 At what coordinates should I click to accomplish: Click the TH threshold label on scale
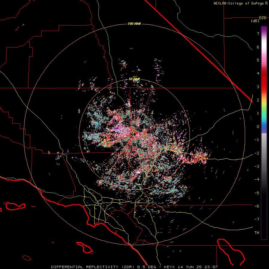257,233
